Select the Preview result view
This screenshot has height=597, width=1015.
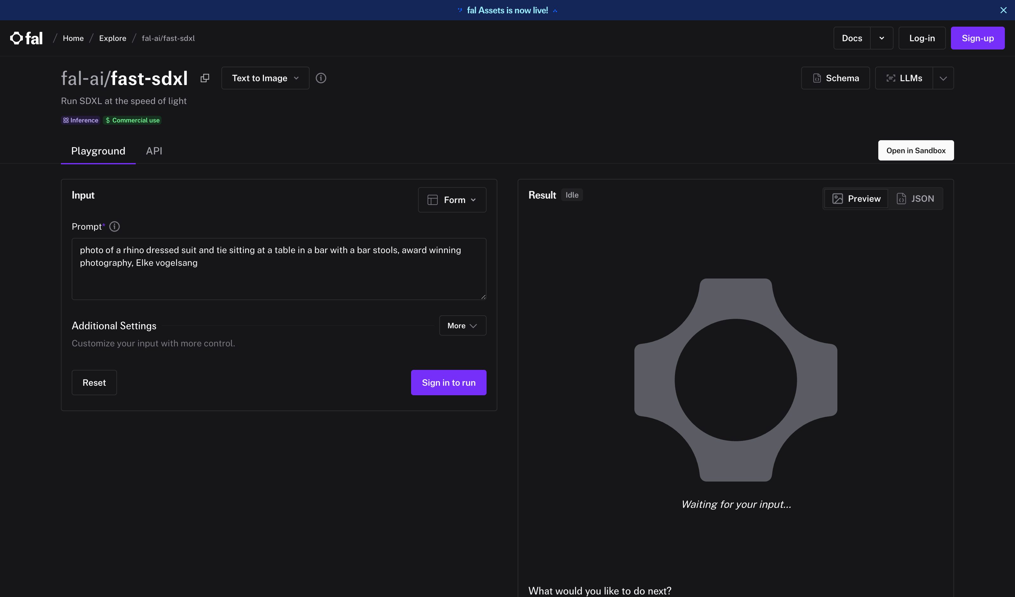point(856,199)
